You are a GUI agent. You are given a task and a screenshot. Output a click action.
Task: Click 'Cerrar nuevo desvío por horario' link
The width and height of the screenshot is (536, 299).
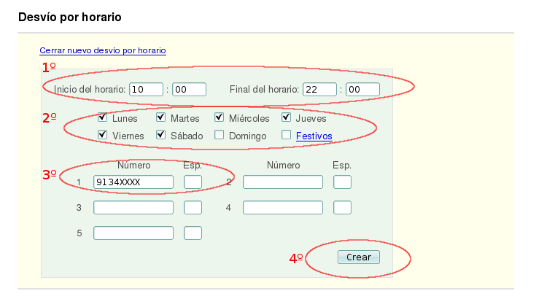tap(103, 51)
